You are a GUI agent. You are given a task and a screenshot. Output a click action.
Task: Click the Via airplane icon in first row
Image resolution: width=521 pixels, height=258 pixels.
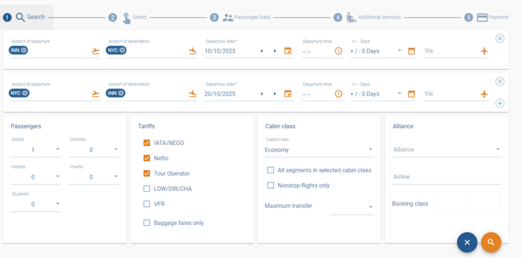[485, 51]
